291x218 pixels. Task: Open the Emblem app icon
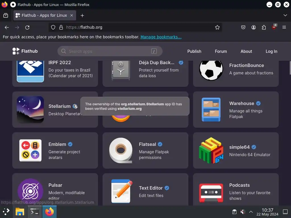click(x=30, y=150)
